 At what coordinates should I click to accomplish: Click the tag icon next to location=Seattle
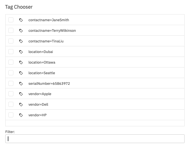21,73
